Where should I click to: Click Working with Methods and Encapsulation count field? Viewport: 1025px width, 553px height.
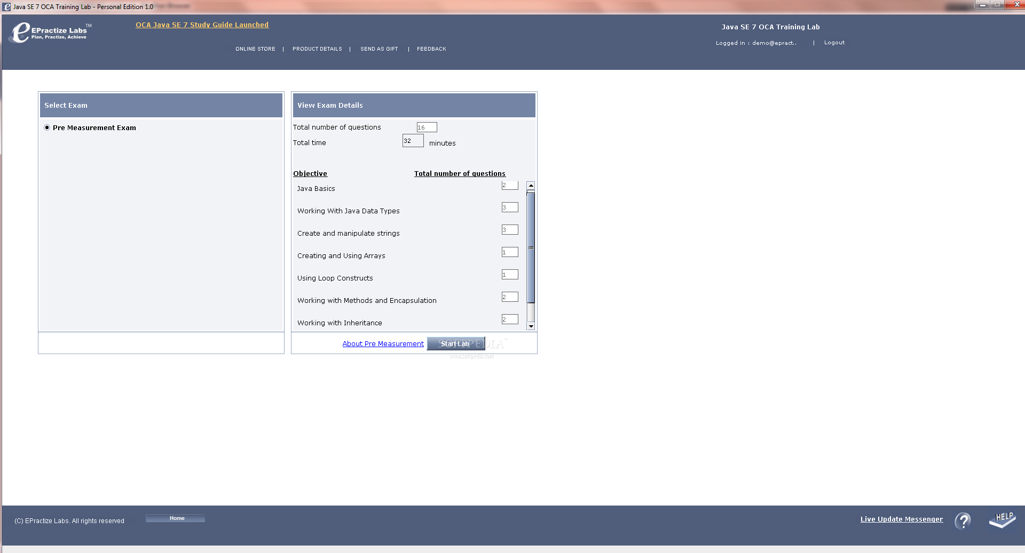point(510,297)
